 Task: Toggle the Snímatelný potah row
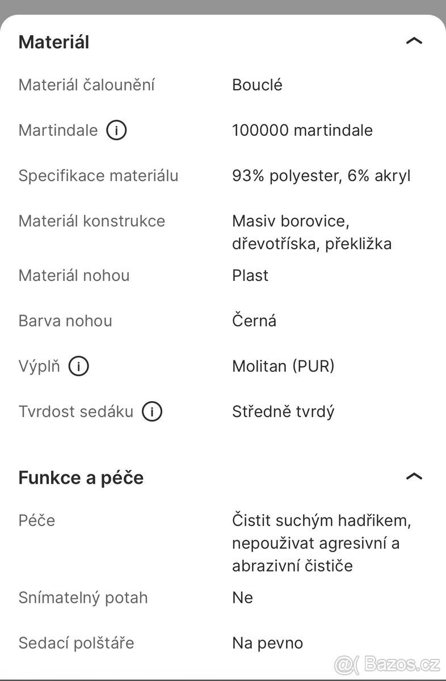coord(83,598)
